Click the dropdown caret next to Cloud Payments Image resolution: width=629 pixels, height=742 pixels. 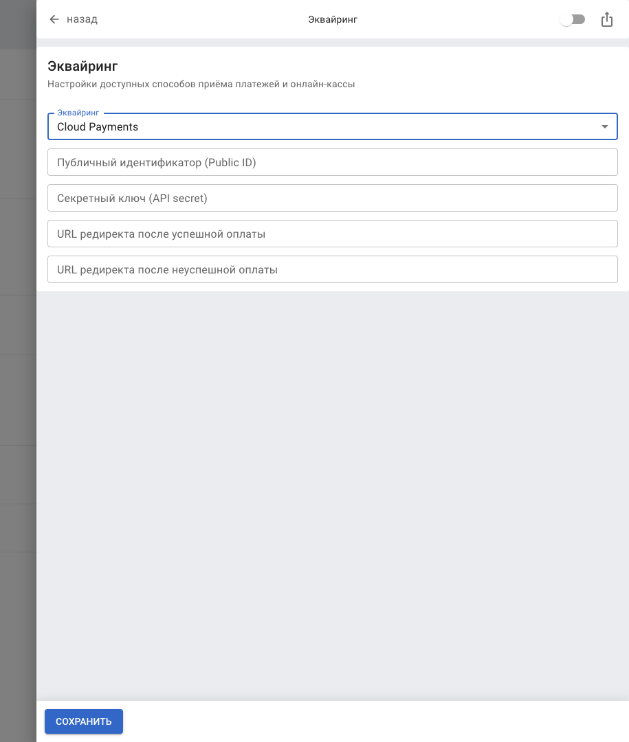(605, 126)
